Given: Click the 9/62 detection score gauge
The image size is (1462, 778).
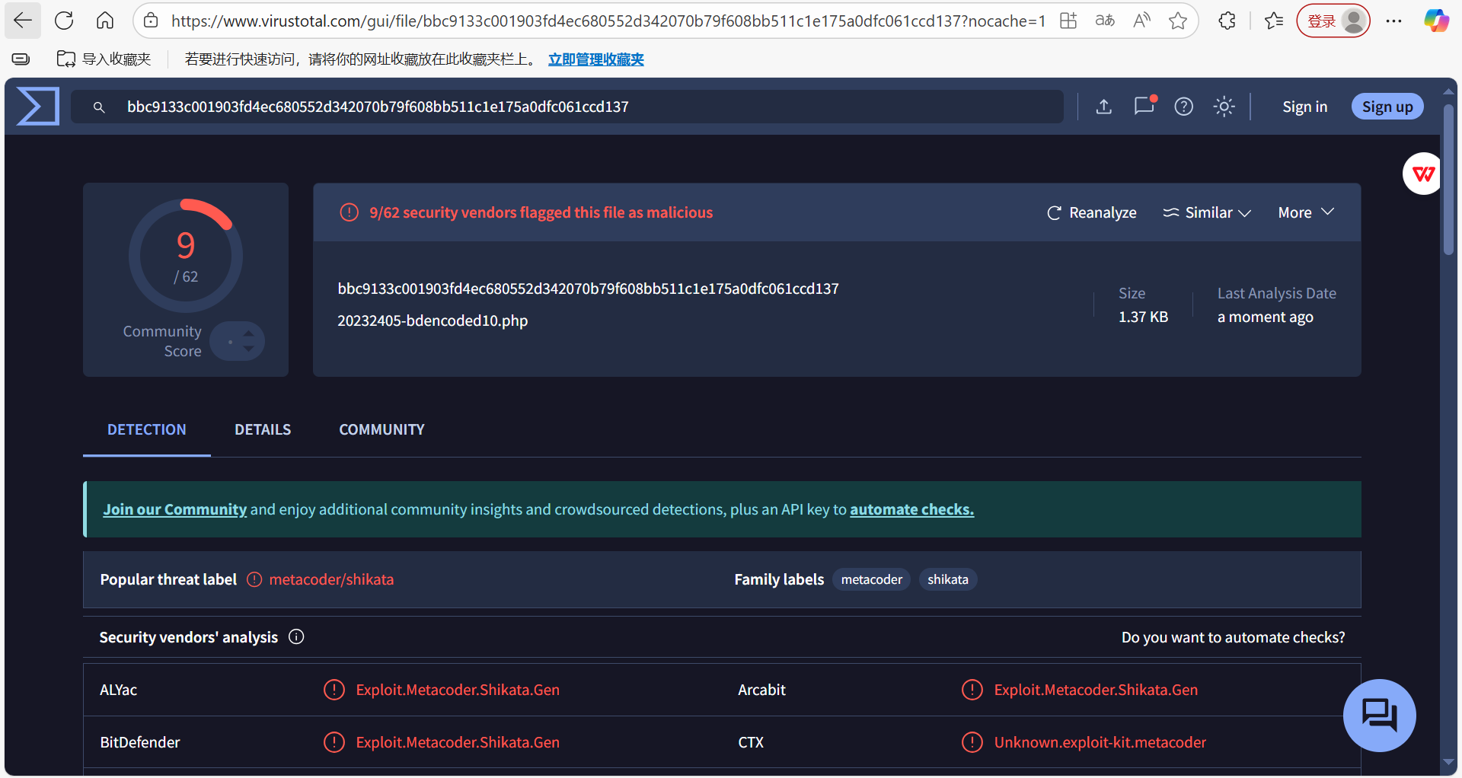Looking at the screenshot, I should [186, 255].
